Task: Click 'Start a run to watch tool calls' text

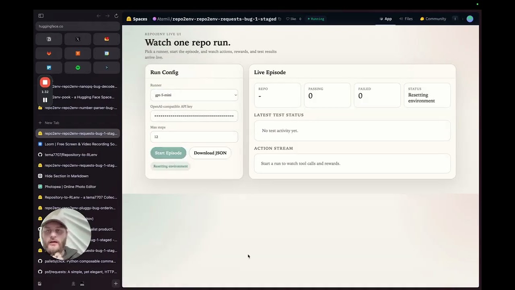Action: pyautogui.click(x=301, y=164)
